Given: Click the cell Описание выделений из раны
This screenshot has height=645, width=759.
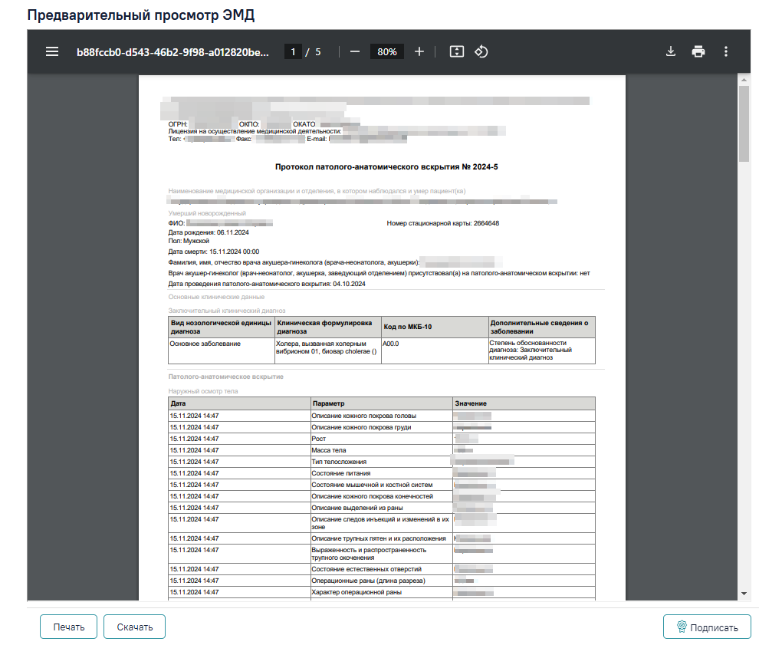Looking at the screenshot, I should coord(382,508).
